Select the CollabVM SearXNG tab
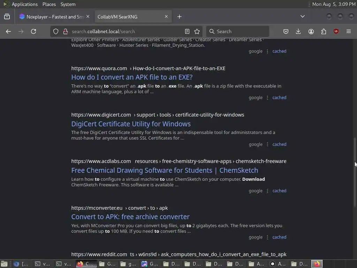The image size is (357, 268). click(133, 17)
